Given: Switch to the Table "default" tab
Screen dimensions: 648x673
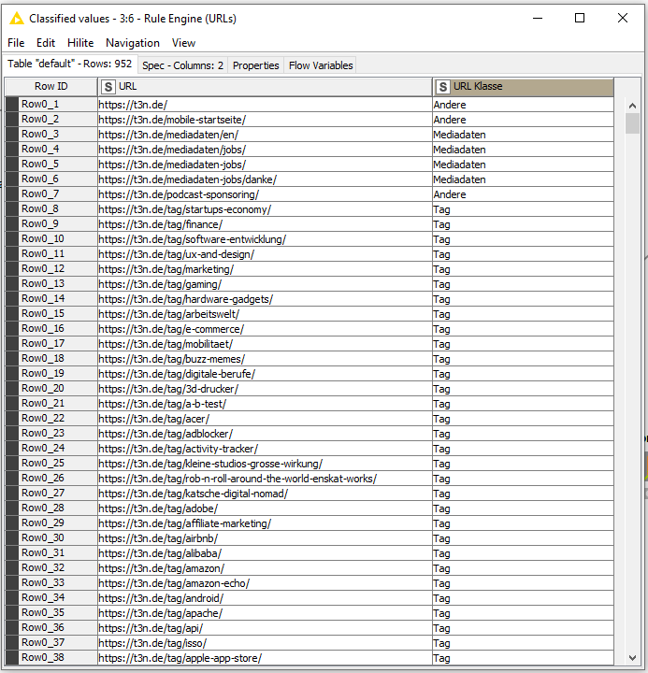Looking at the screenshot, I should [69, 64].
